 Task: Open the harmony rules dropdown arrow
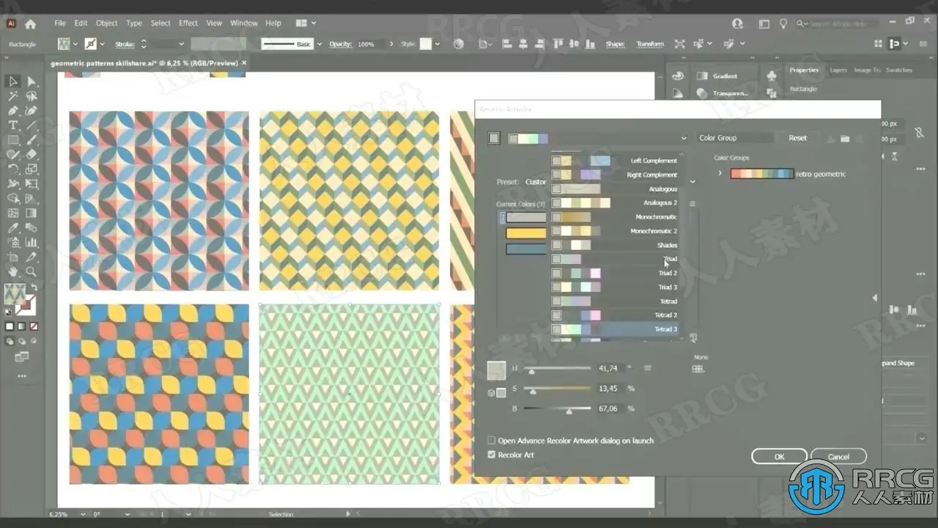coord(684,138)
